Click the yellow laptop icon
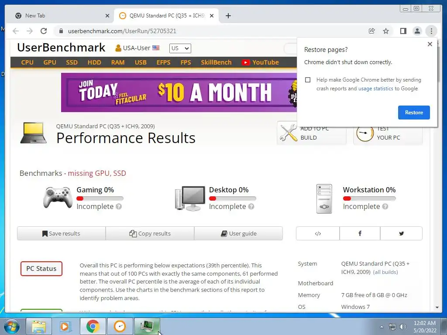Image resolution: width=447 pixels, height=335 pixels. (33, 133)
